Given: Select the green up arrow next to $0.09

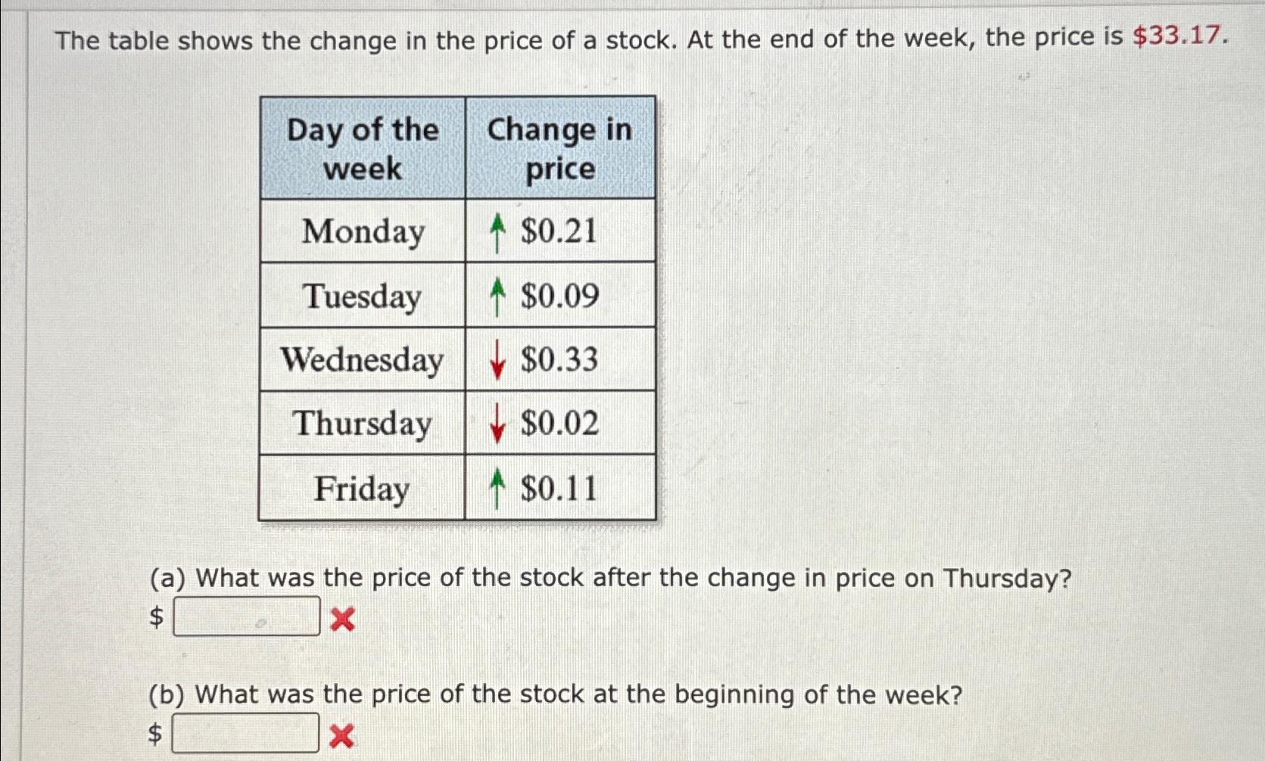Looking at the screenshot, I should pyautogui.click(x=498, y=297).
